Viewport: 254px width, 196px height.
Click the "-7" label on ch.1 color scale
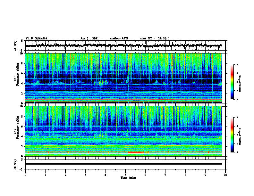237,99
